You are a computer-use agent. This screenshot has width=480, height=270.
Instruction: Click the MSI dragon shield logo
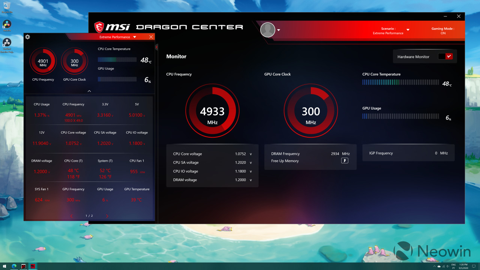(99, 27)
